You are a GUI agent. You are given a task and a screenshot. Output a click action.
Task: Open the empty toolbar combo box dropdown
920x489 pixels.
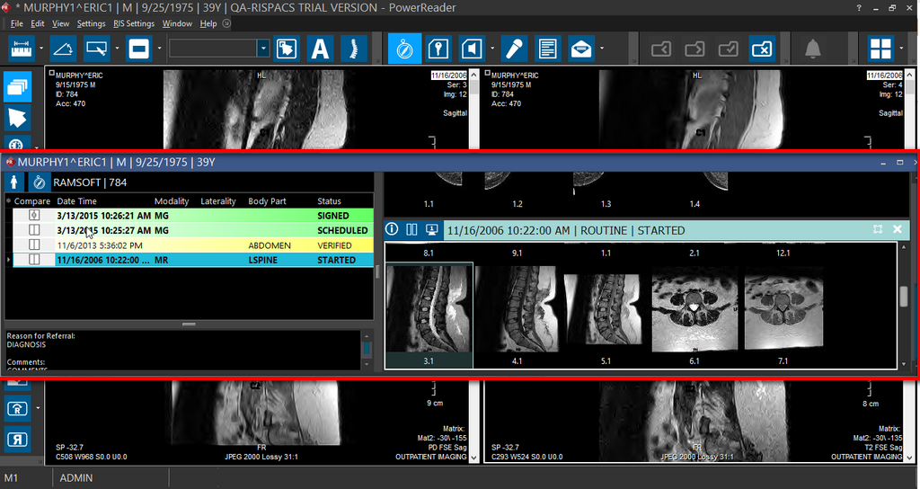click(262, 49)
